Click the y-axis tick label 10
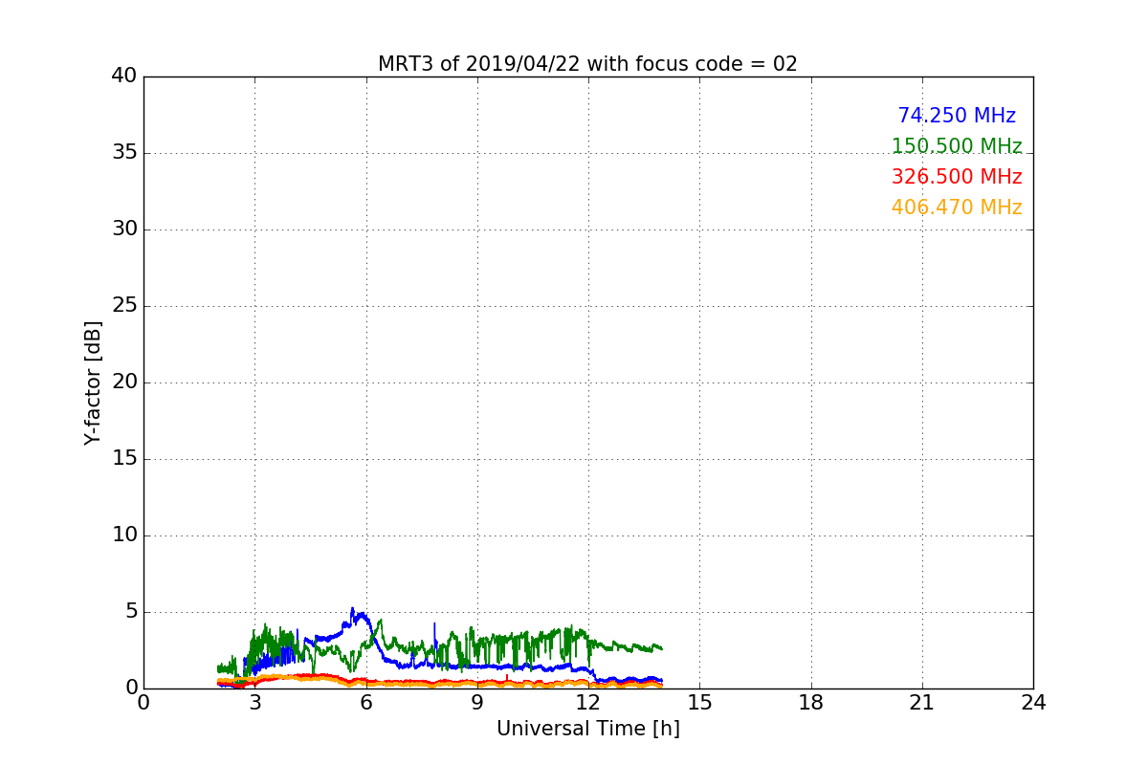 tap(124, 535)
